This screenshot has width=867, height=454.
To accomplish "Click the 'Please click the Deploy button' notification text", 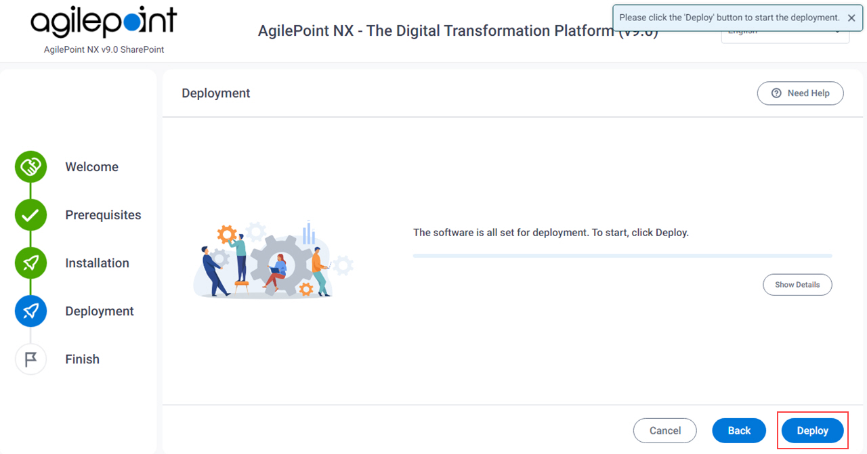I will pos(729,18).
